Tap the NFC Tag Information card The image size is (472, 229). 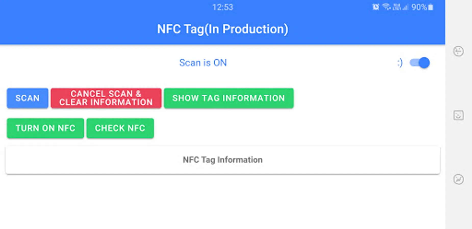222,160
